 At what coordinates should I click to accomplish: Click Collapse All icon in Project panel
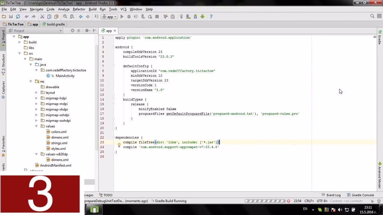(x=79, y=31)
